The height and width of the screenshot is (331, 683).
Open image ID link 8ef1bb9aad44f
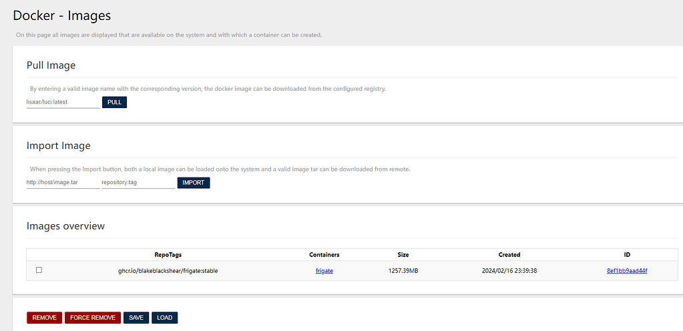click(627, 271)
